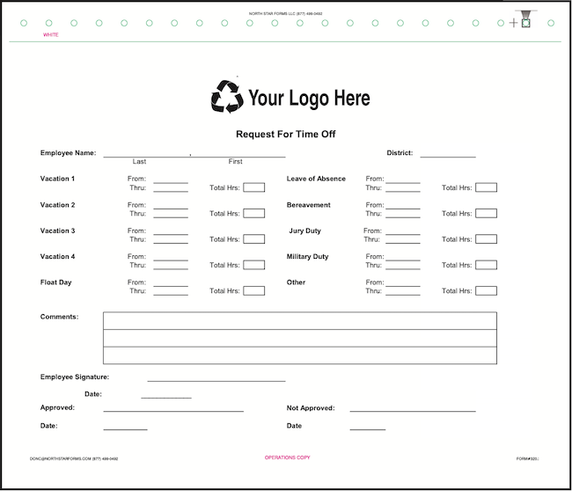Click the 'Comments:' label
This screenshot has height=491, width=572.
[60, 317]
